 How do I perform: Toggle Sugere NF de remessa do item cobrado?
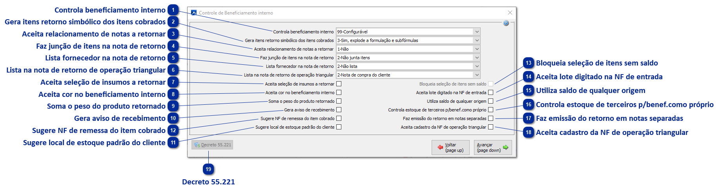point(339,118)
